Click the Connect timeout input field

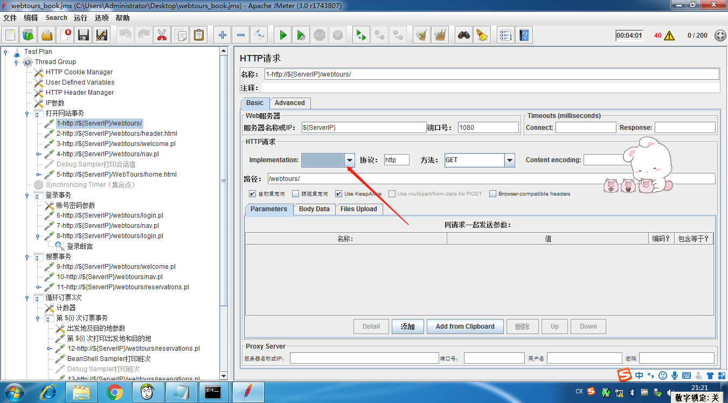pos(586,128)
